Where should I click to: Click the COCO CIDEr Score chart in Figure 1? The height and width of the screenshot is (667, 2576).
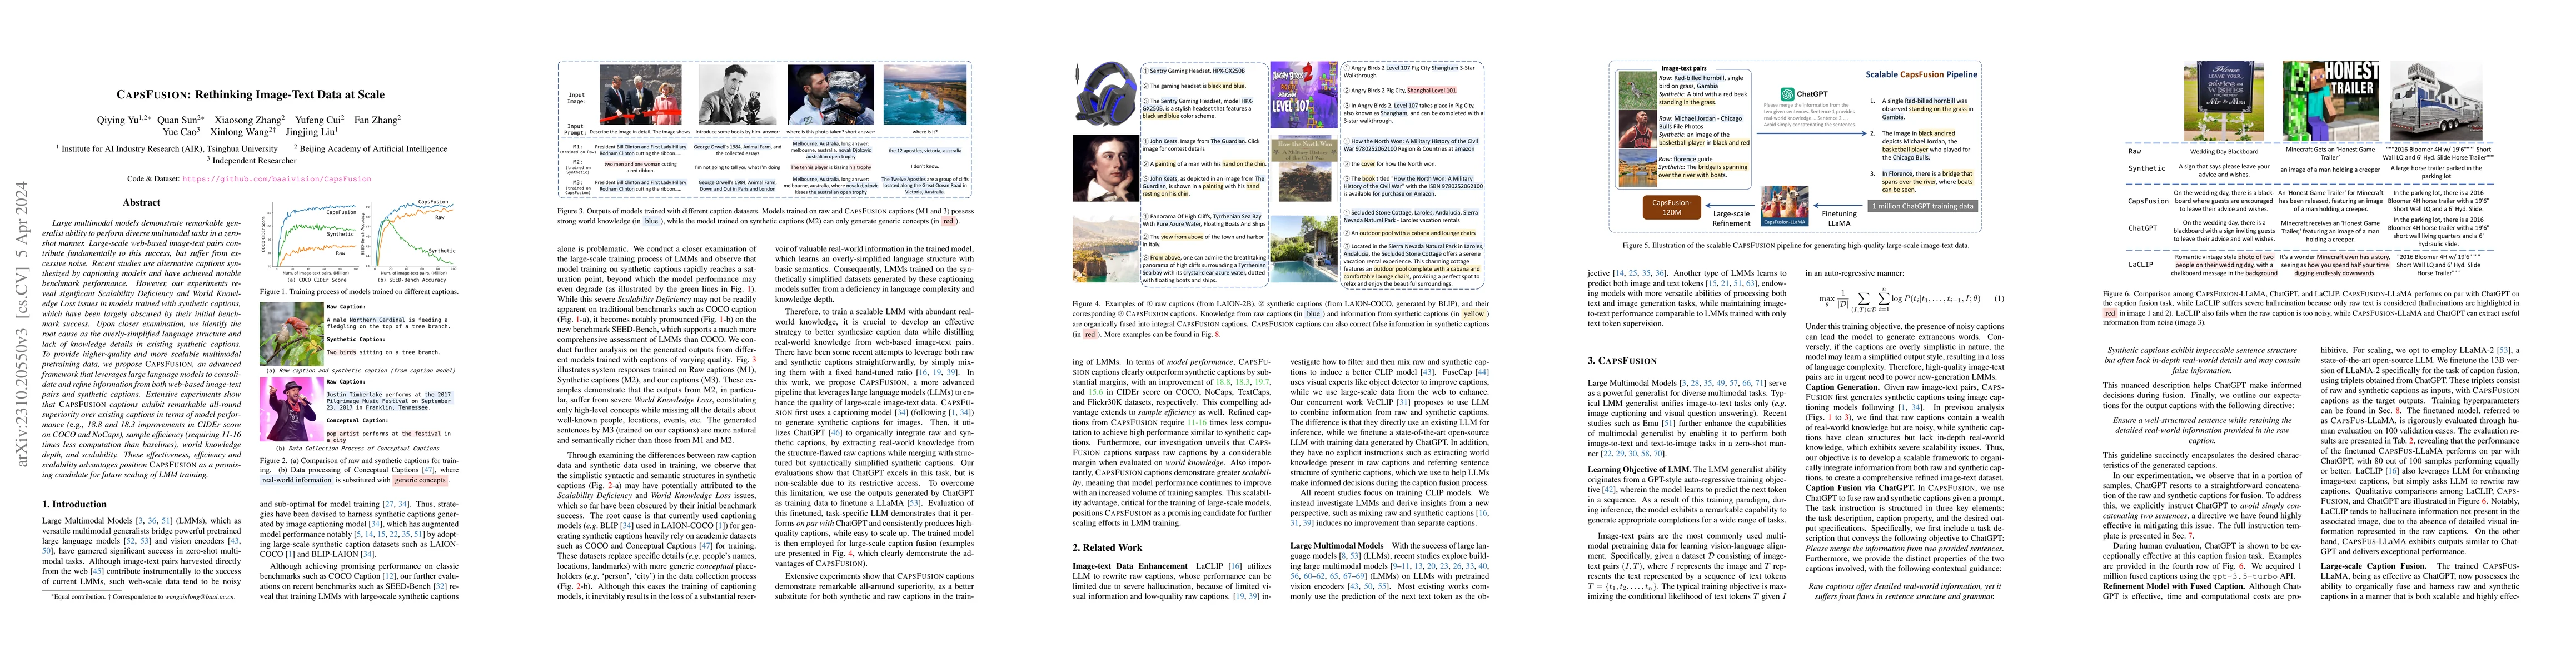coord(309,240)
